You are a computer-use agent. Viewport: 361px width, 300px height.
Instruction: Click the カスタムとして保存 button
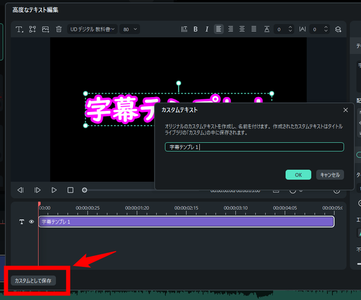tap(33, 281)
